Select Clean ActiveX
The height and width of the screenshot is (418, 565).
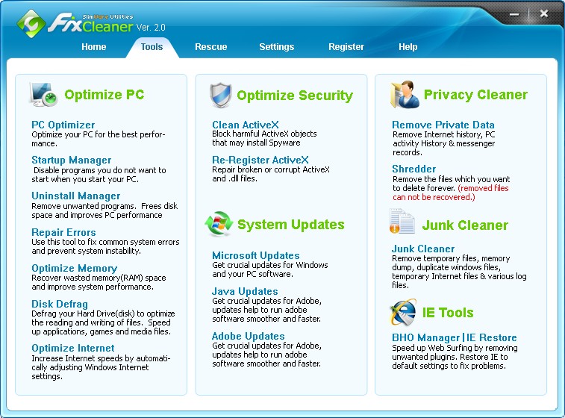click(246, 125)
